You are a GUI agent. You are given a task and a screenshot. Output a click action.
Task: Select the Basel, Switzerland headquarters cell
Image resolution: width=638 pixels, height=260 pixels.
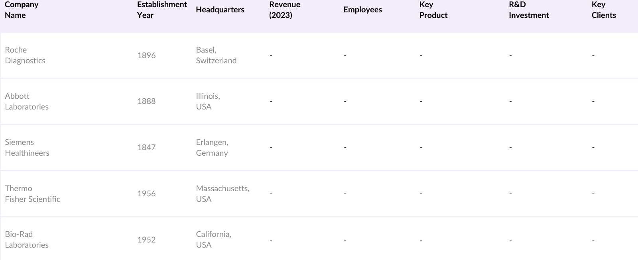click(216, 55)
